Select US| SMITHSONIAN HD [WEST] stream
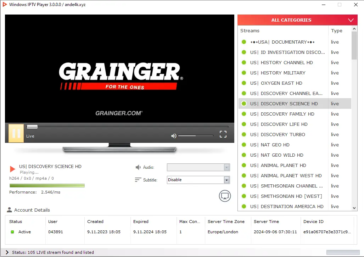Screen dimensions: 364x257 coord(295,196)
